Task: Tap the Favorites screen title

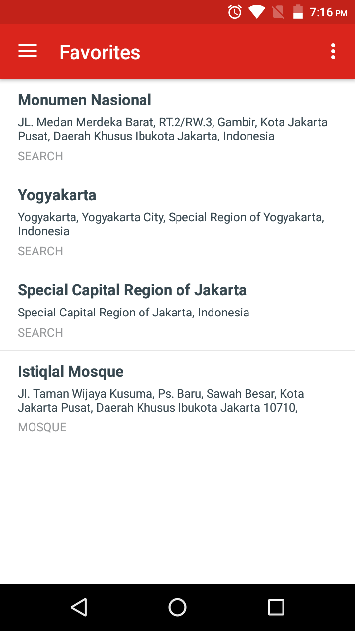Action: (x=100, y=52)
